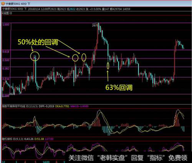Click the 2975 peak price label
192x163 pixels.
click(x=95, y=25)
